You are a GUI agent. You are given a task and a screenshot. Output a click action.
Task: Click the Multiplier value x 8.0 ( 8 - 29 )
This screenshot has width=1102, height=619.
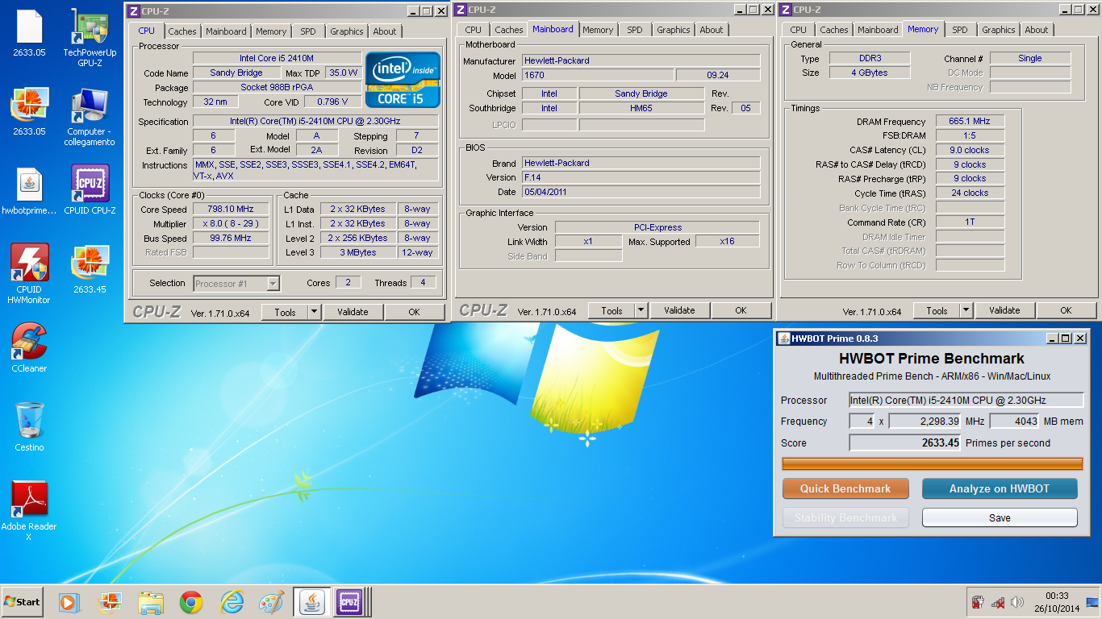231,223
